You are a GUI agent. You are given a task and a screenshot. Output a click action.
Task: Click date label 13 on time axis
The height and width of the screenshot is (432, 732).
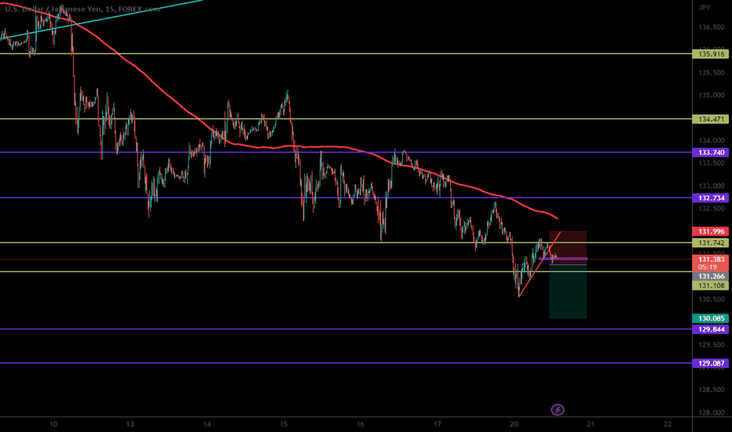pos(130,424)
